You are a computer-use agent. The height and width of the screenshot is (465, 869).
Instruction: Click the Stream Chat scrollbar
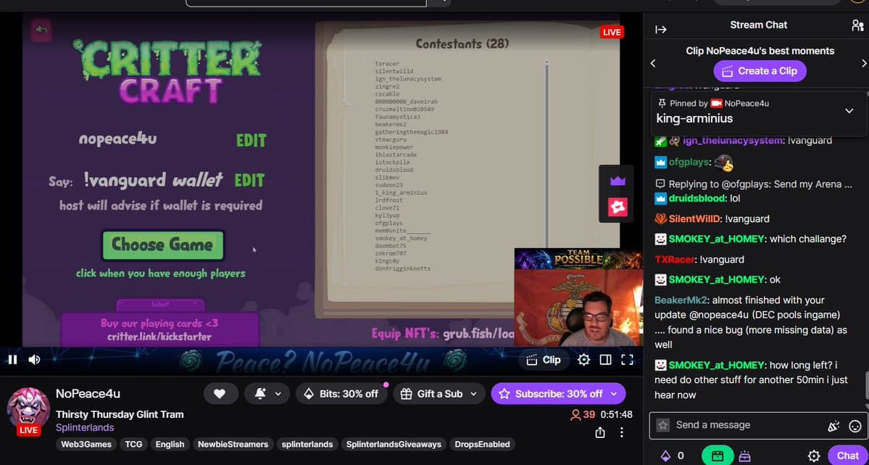(x=866, y=386)
